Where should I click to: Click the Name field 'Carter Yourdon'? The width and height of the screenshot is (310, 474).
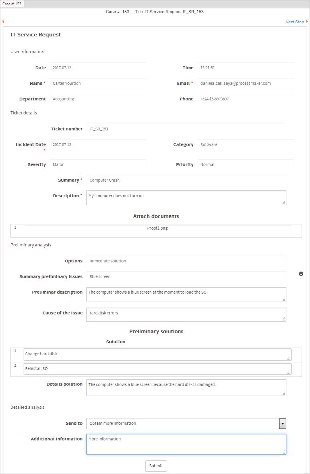click(98, 84)
